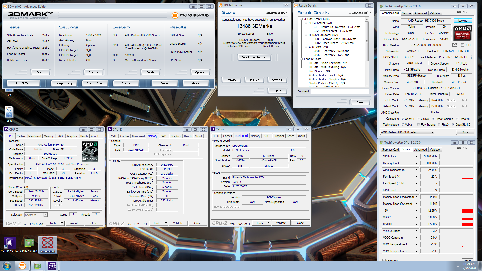Open the CPUID CPU-Z desktop shortcut
Screen dimensions: 482x271
point(10,245)
